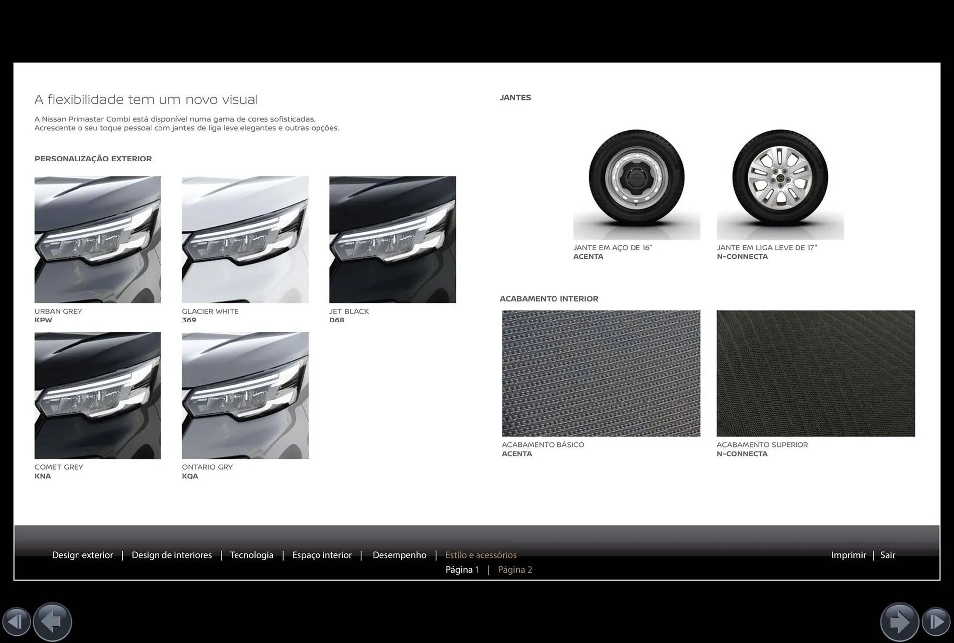Click the Imprimir button

click(849, 555)
